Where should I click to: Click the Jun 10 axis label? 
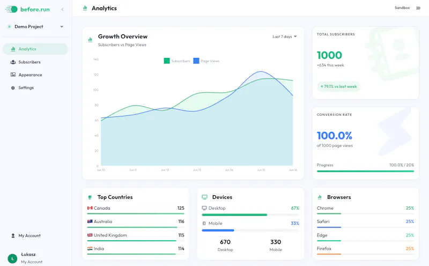(101, 170)
